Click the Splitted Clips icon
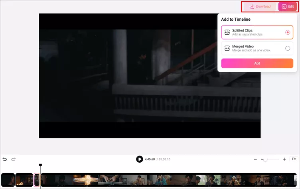The width and height of the screenshot is (300, 189). click(227, 32)
